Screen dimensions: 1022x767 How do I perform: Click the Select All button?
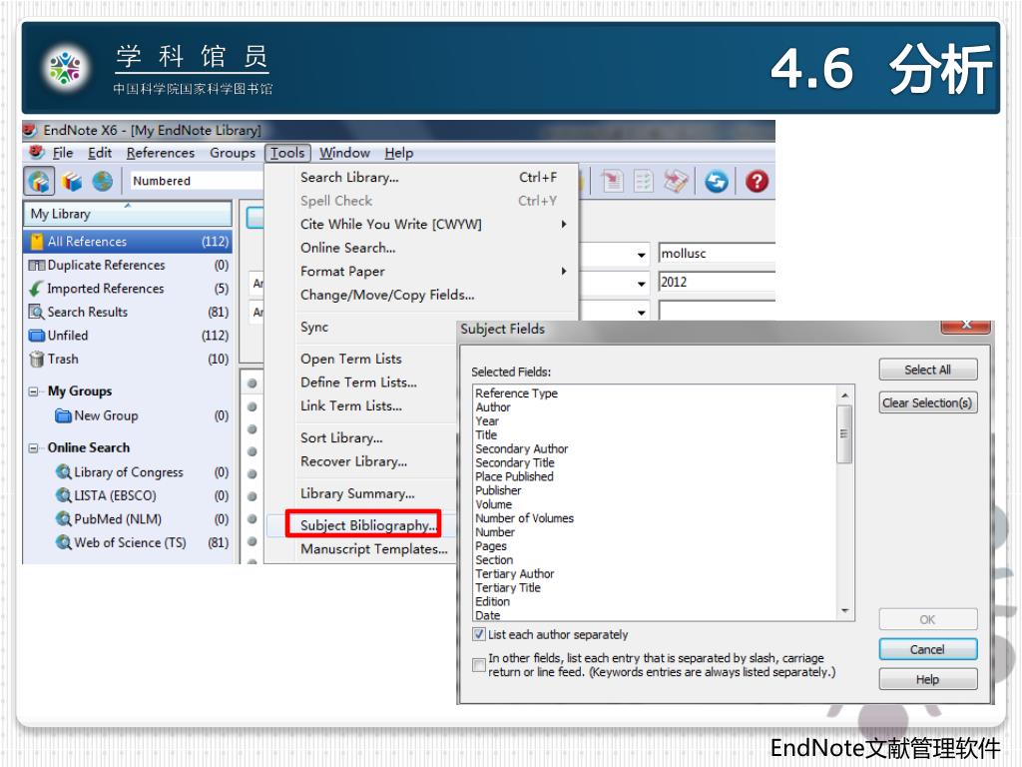click(x=927, y=370)
